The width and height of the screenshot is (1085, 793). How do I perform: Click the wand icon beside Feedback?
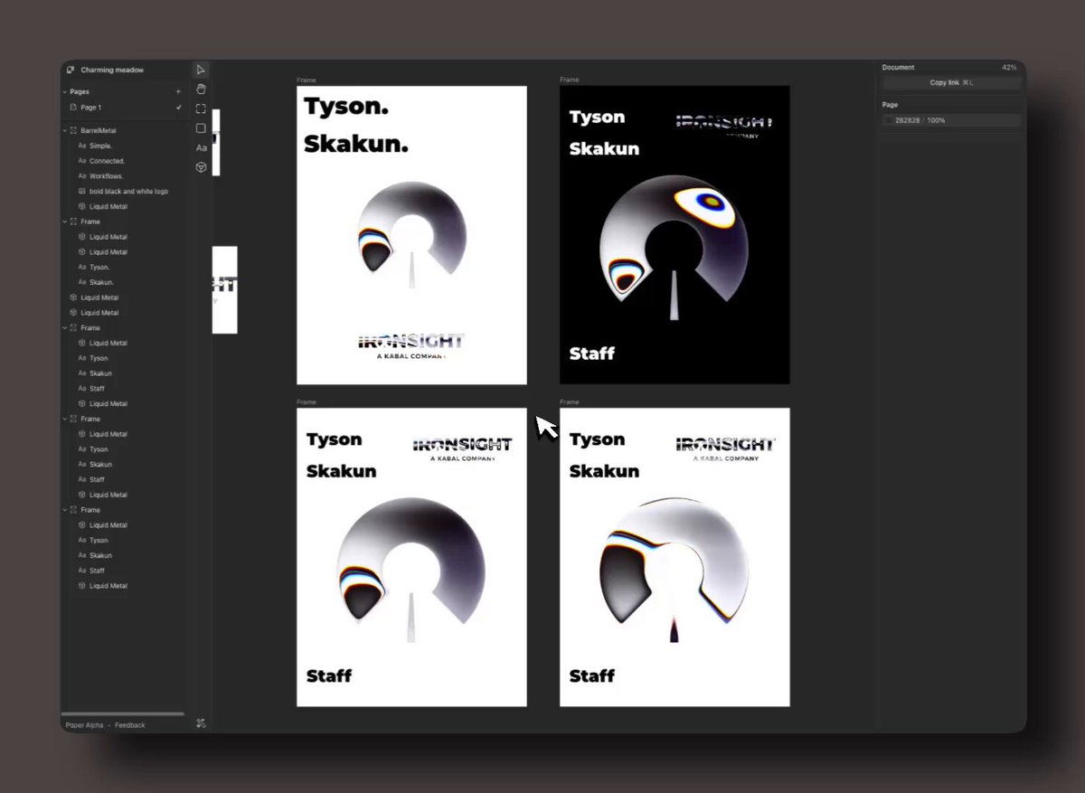(x=201, y=723)
